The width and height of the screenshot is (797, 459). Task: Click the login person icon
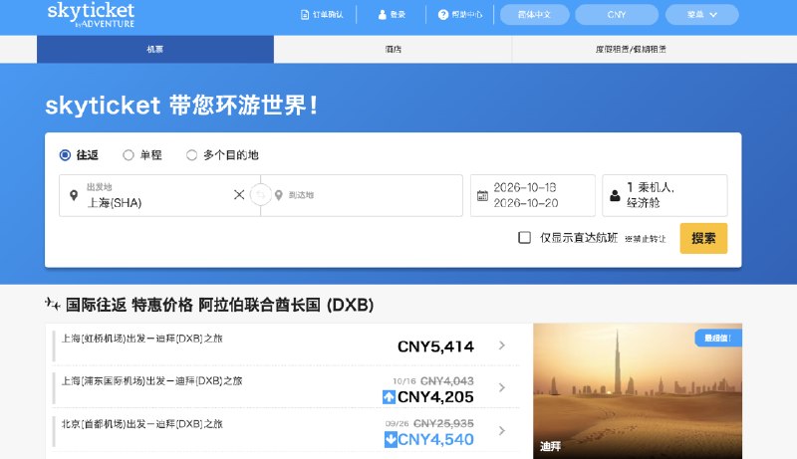point(382,15)
